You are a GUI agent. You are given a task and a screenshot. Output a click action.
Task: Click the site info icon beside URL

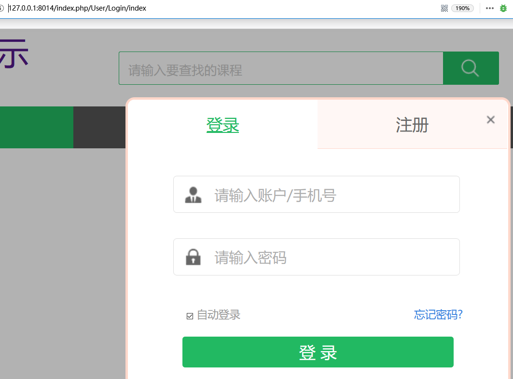(x=1, y=8)
